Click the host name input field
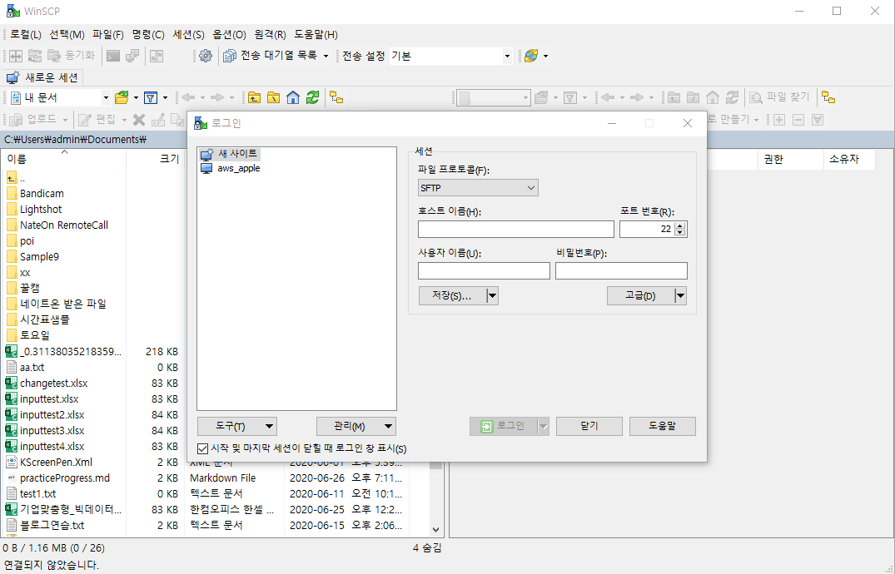Screen dimensions: 895x574 click(516, 230)
